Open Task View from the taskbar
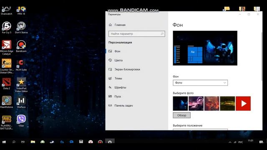Image resolution: width=267 pixels, height=150 pixels. click(23, 142)
